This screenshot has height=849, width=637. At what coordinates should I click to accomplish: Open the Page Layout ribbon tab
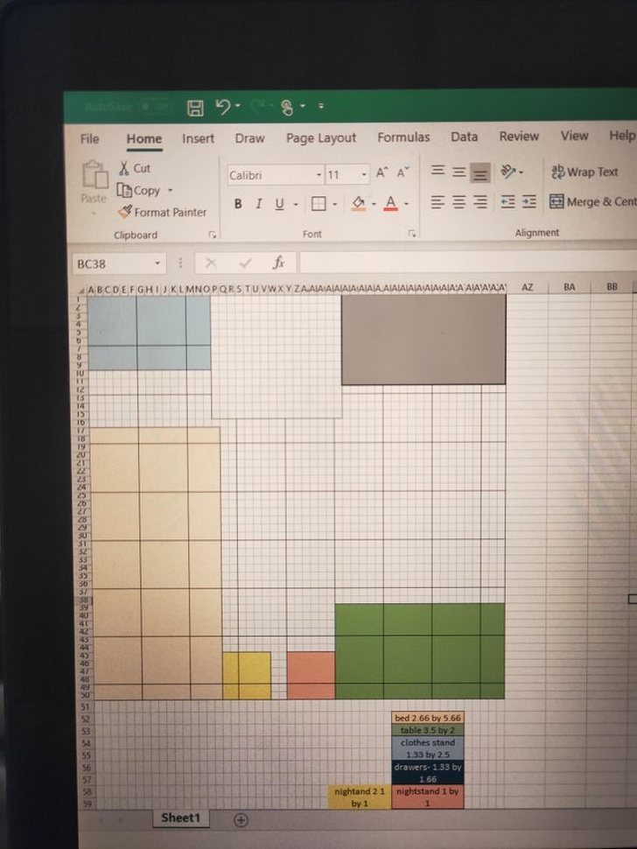321,138
